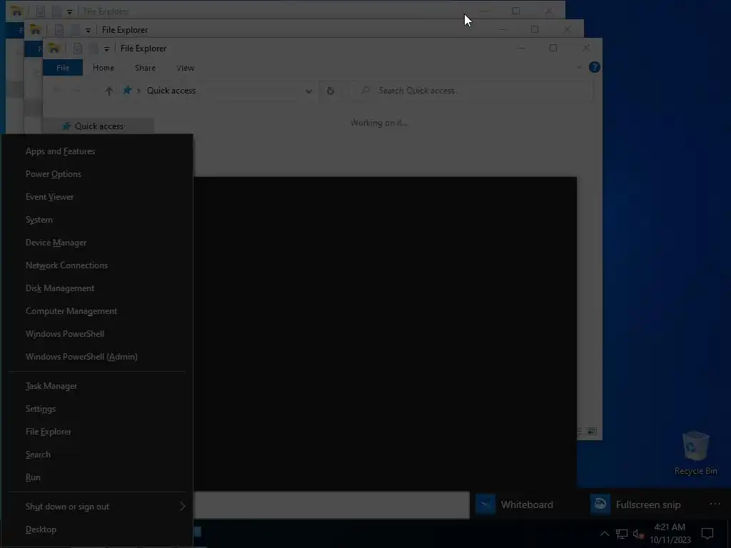731x548 pixels.
Task: Expand Shut down or sign out submenu
Action: (97, 507)
